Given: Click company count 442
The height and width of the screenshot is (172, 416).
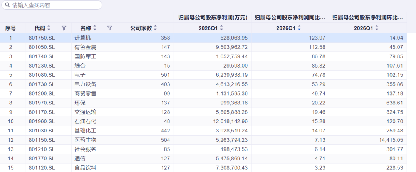Looking at the screenshot, I should pos(165,131).
